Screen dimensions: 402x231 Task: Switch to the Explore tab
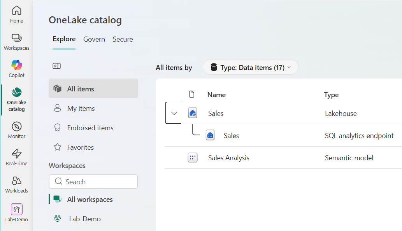pos(64,39)
